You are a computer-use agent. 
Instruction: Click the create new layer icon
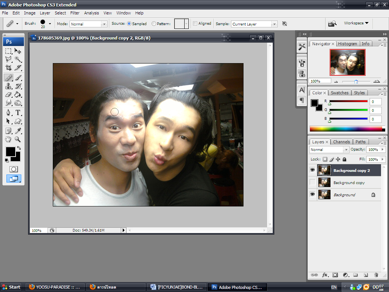(366, 275)
